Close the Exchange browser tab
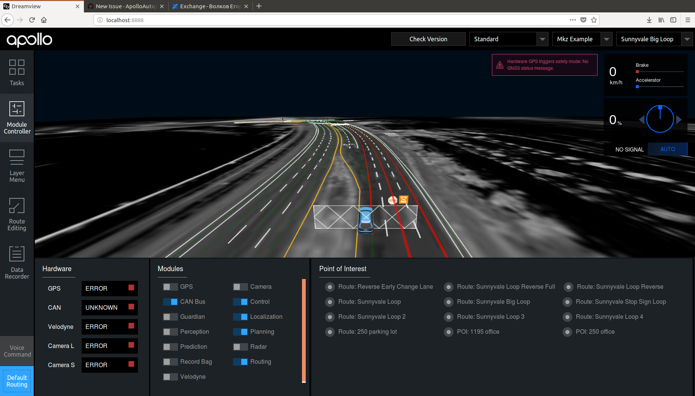The height and width of the screenshot is (396, 695). [246, 6]
